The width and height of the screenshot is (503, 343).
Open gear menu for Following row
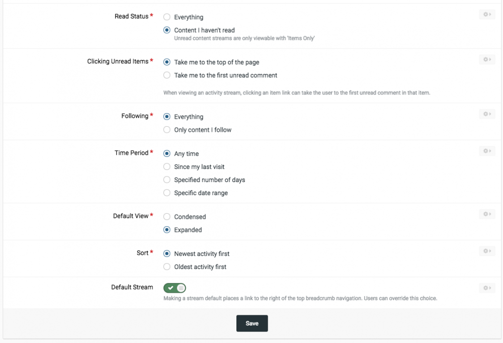pos(487,114)
